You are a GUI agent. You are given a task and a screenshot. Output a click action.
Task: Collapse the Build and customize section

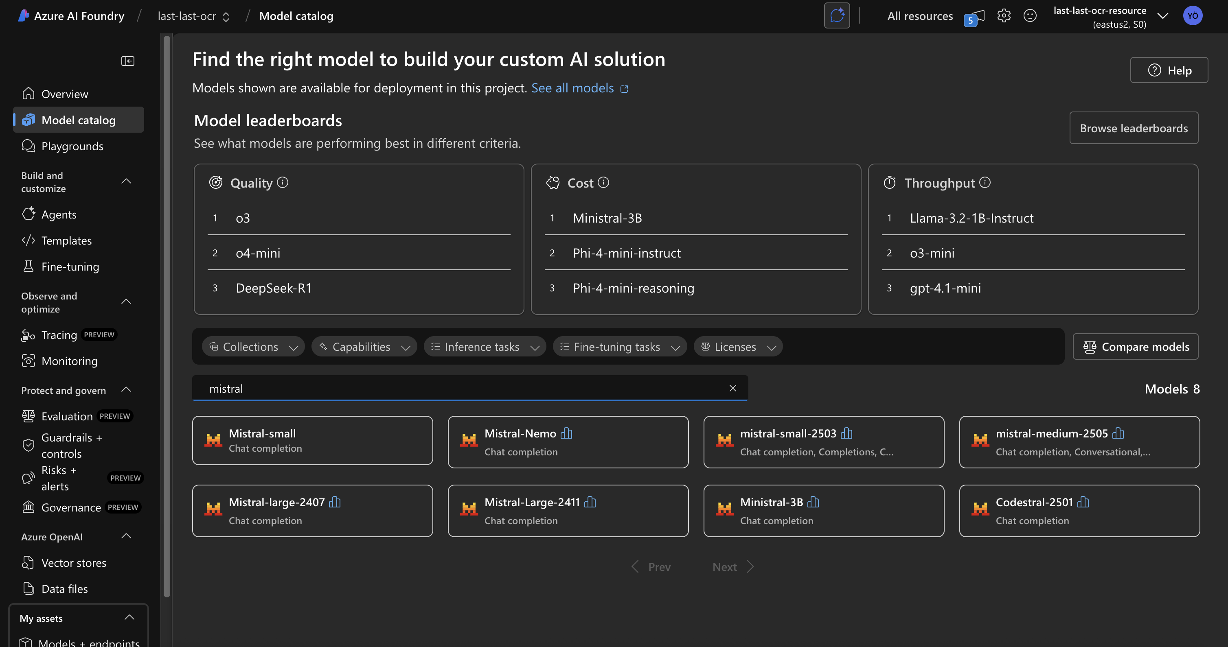(x=126, y=181)
